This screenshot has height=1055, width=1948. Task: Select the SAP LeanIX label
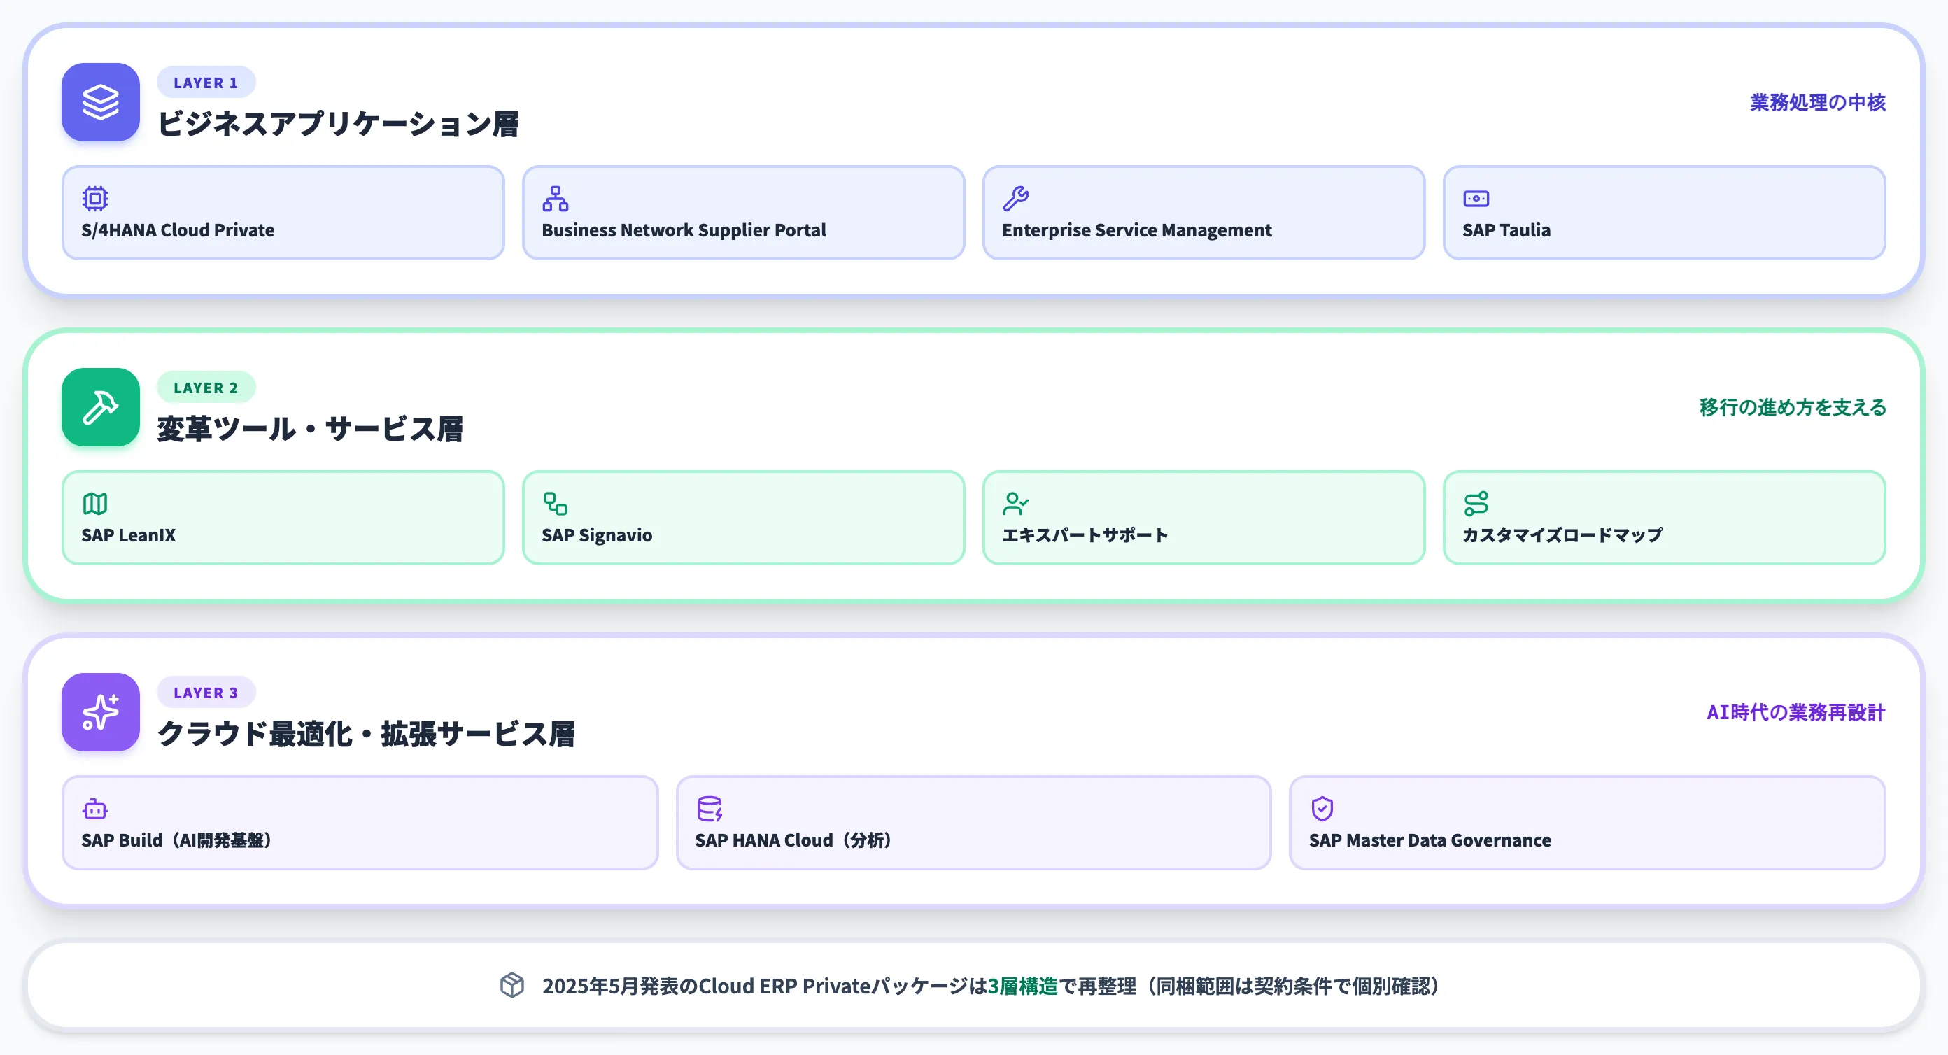point(129,534)
